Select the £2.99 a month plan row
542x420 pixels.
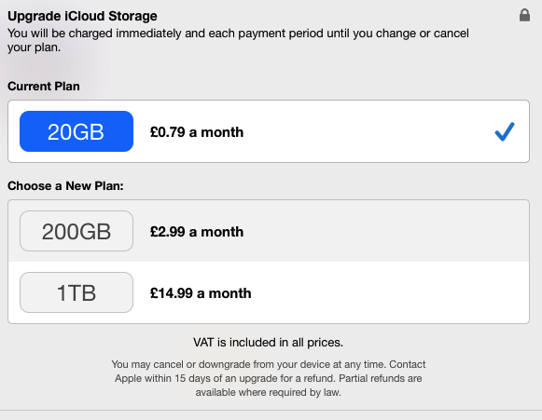pyautogui.click(x=269, y=231)
